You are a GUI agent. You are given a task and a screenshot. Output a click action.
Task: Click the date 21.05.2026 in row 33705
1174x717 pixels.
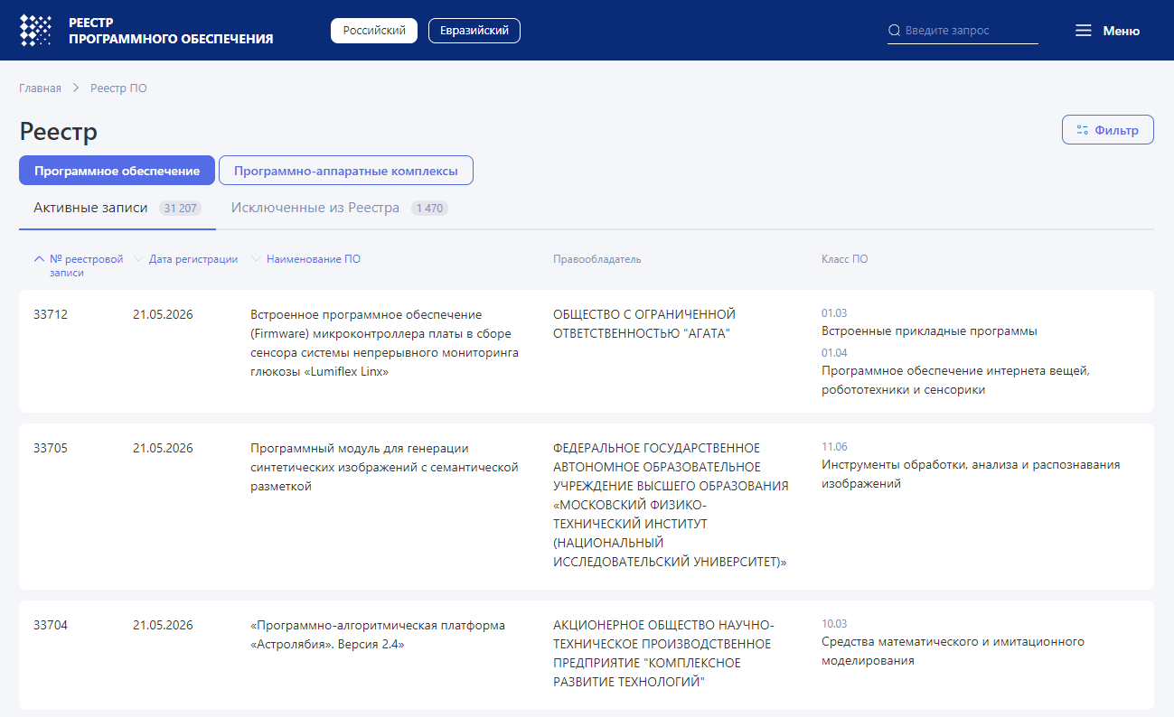point(163,449)
